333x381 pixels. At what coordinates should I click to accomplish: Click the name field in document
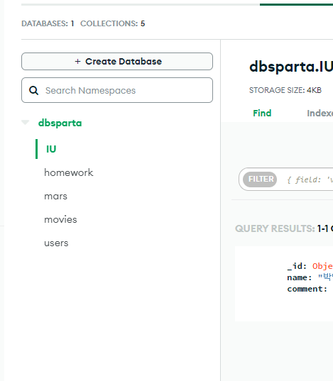[x=300, y=277]
